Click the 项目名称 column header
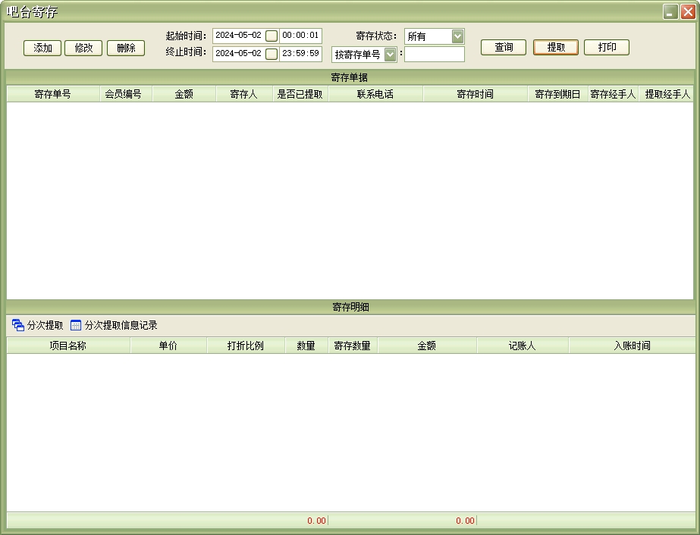 (x=68, y=346)
